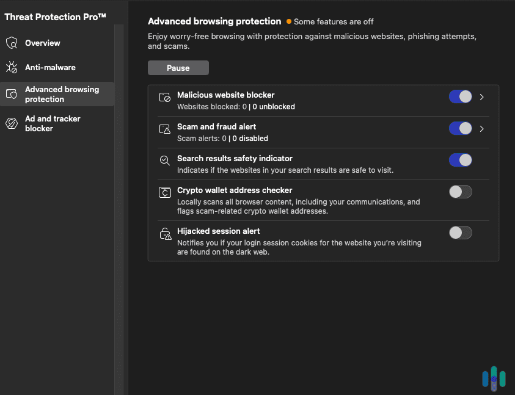The width and height of the screenshot is (515, 395).
Task: Disable the Malicious website blocker toggle
Action: (x=460, y=96)
